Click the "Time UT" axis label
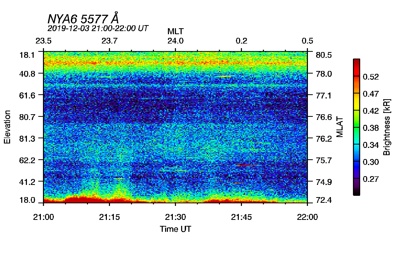This screenshot has width=414, height=259. click(x=175, y=229)
